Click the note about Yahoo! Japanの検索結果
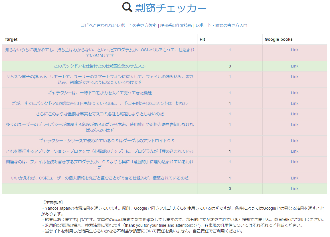This screenshot has width=330, height=237. pyautogui.click(x=183, y=211)
